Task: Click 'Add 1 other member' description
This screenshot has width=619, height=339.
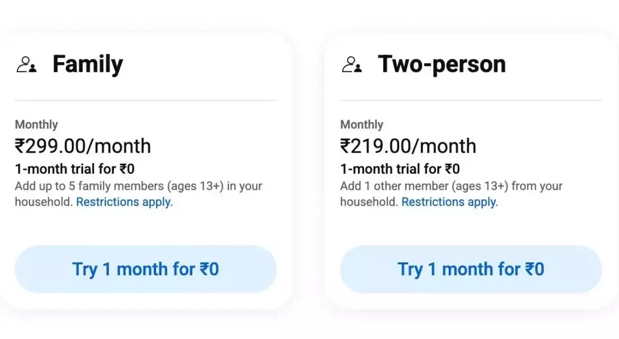Action: click(x=451, y=186)
